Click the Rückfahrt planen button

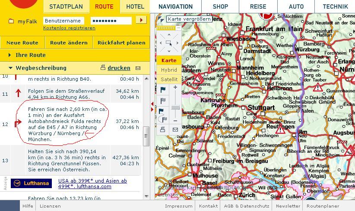tap(121, 43)
